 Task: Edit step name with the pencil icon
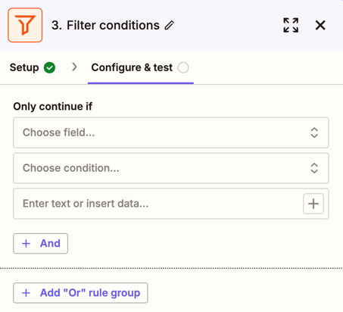pos(170,26)
